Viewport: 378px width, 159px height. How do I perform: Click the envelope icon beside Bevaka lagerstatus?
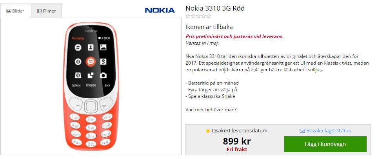tap(302, 131)
